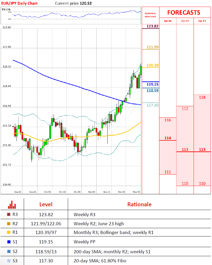Click the 'FORECASTS' heading
The height and width of the screenshot is (265, 212).
184,13
